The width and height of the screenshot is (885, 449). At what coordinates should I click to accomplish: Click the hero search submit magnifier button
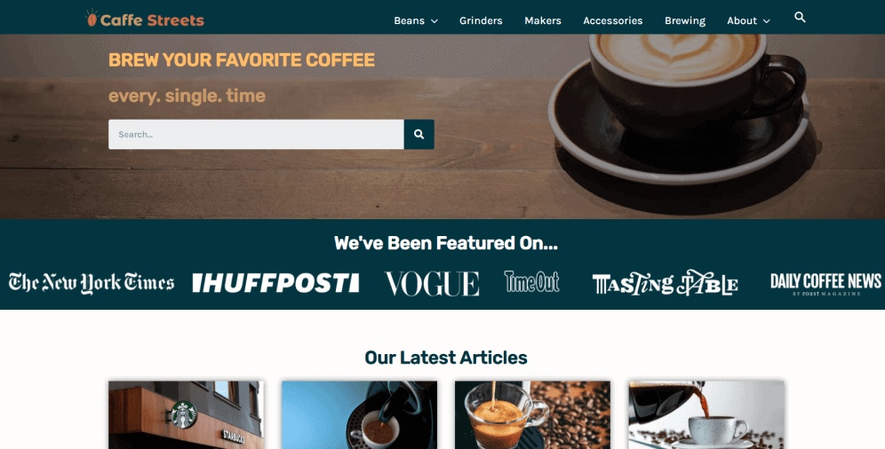(x=419, y=134)
